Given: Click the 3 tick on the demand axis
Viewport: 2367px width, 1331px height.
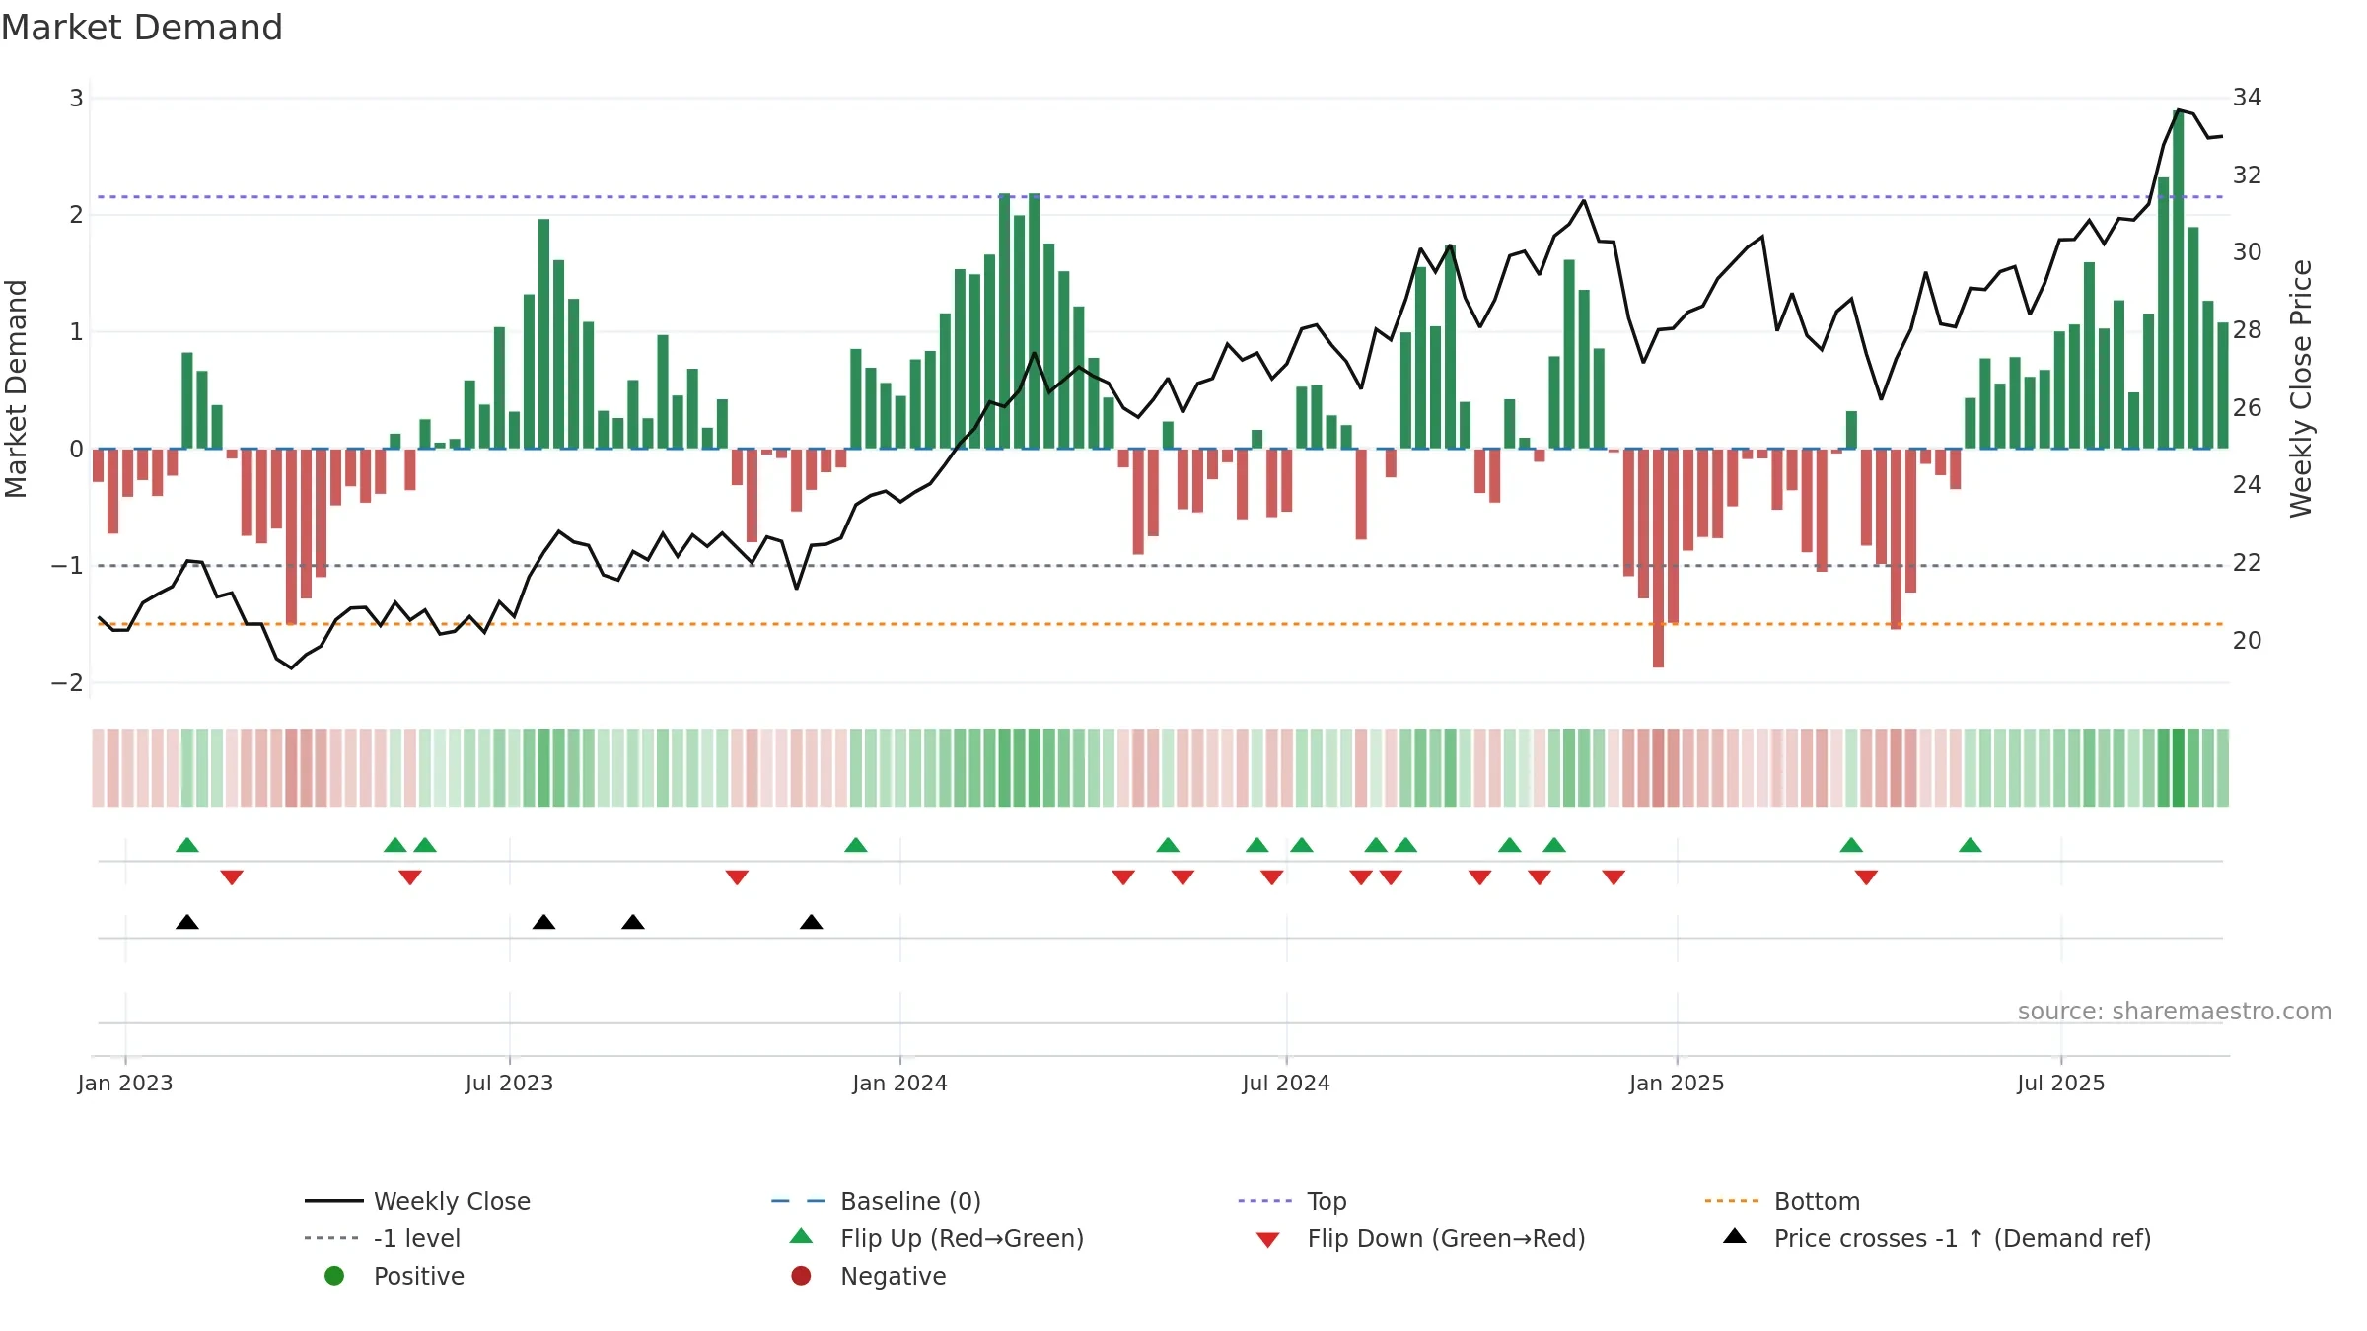Looking at the screenshot, I should click(x=76, y=98).
